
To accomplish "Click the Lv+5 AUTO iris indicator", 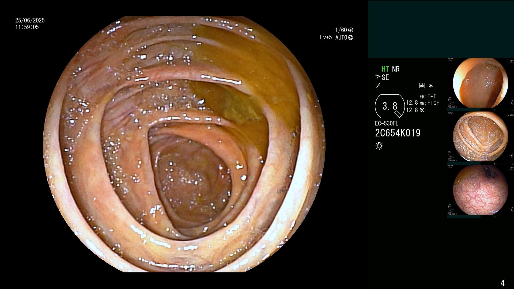I will click(x=337, y=37).
